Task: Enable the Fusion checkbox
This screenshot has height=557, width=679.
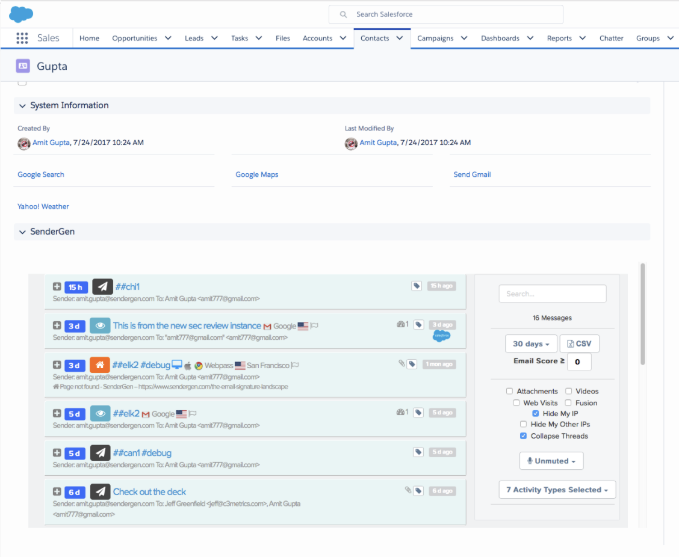Action: pyautogui.click(x=568, y=403)
